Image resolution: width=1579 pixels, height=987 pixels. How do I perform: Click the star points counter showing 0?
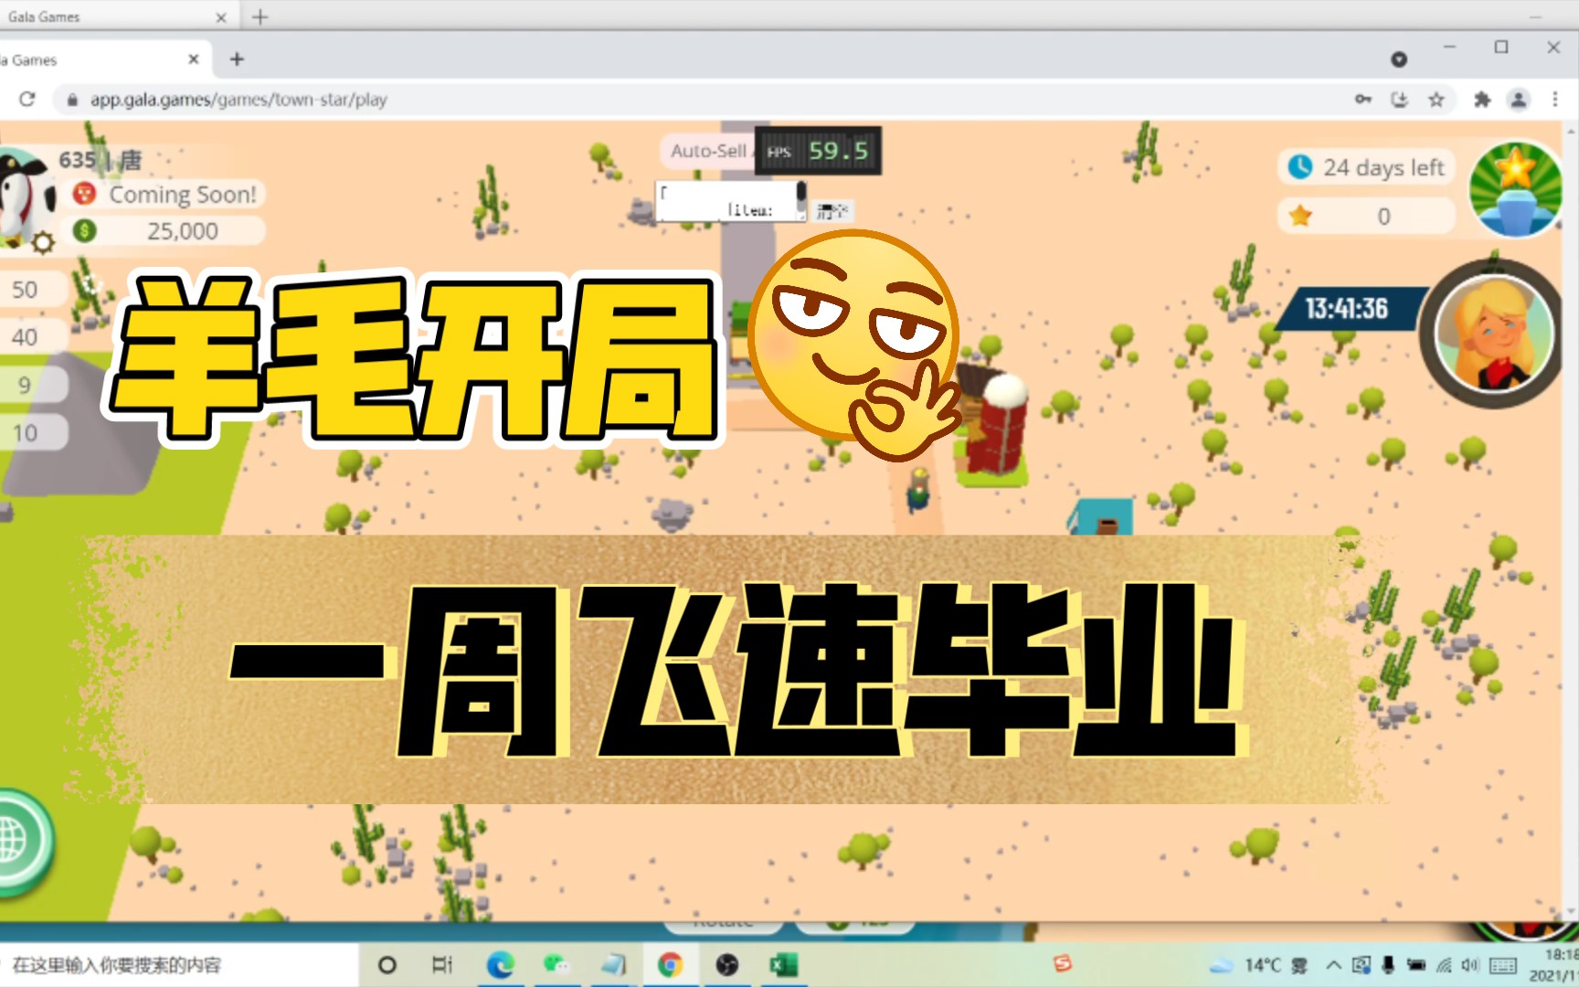[1365, 217]
